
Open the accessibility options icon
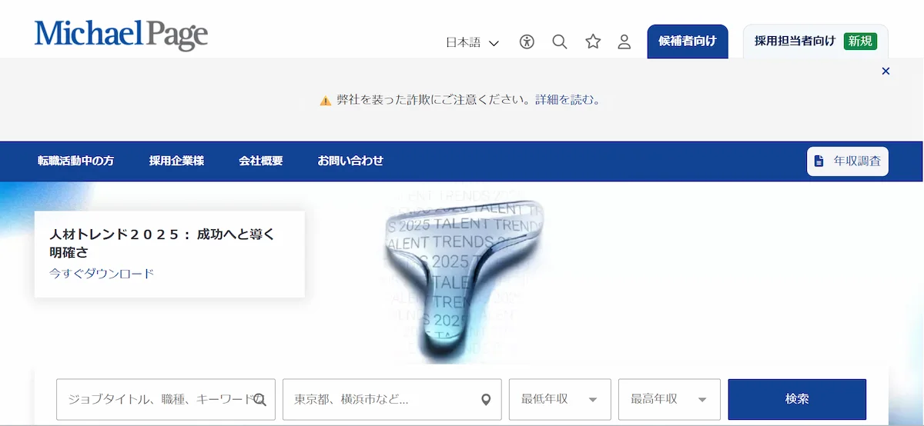(527, 42)
